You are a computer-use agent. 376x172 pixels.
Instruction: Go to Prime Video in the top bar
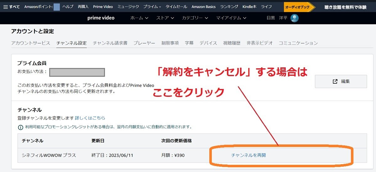pos(103,7)
